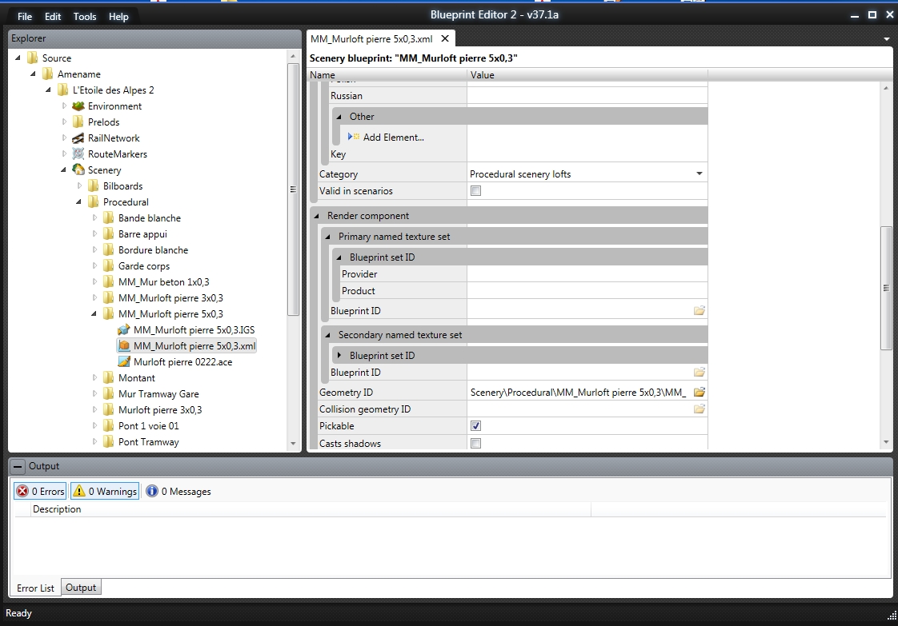Open the Help menu

click(x=118, y=17)
